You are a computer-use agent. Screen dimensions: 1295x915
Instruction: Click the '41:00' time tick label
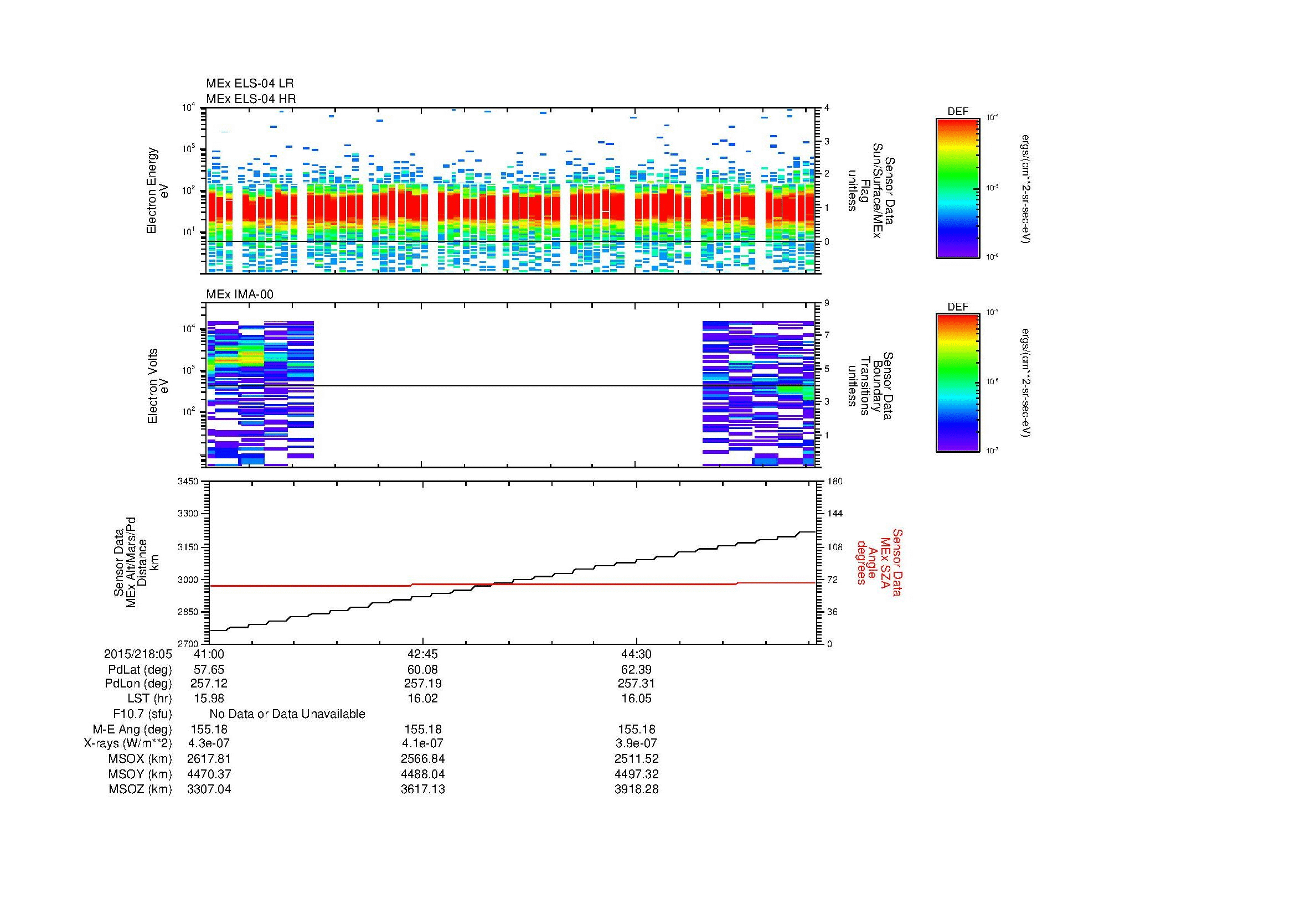pyautogui.click(x=209, y=654)
